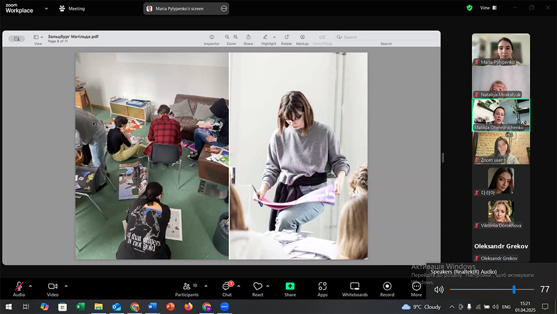Open the Participants panel
Screen dimensions: 557x314
tap(187, 289)
